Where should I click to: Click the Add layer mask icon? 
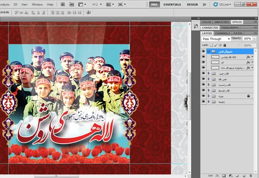pyautogui.click(x=223, y=176)
